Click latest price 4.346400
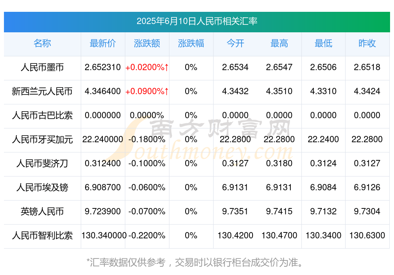 (x=103, y=91)
